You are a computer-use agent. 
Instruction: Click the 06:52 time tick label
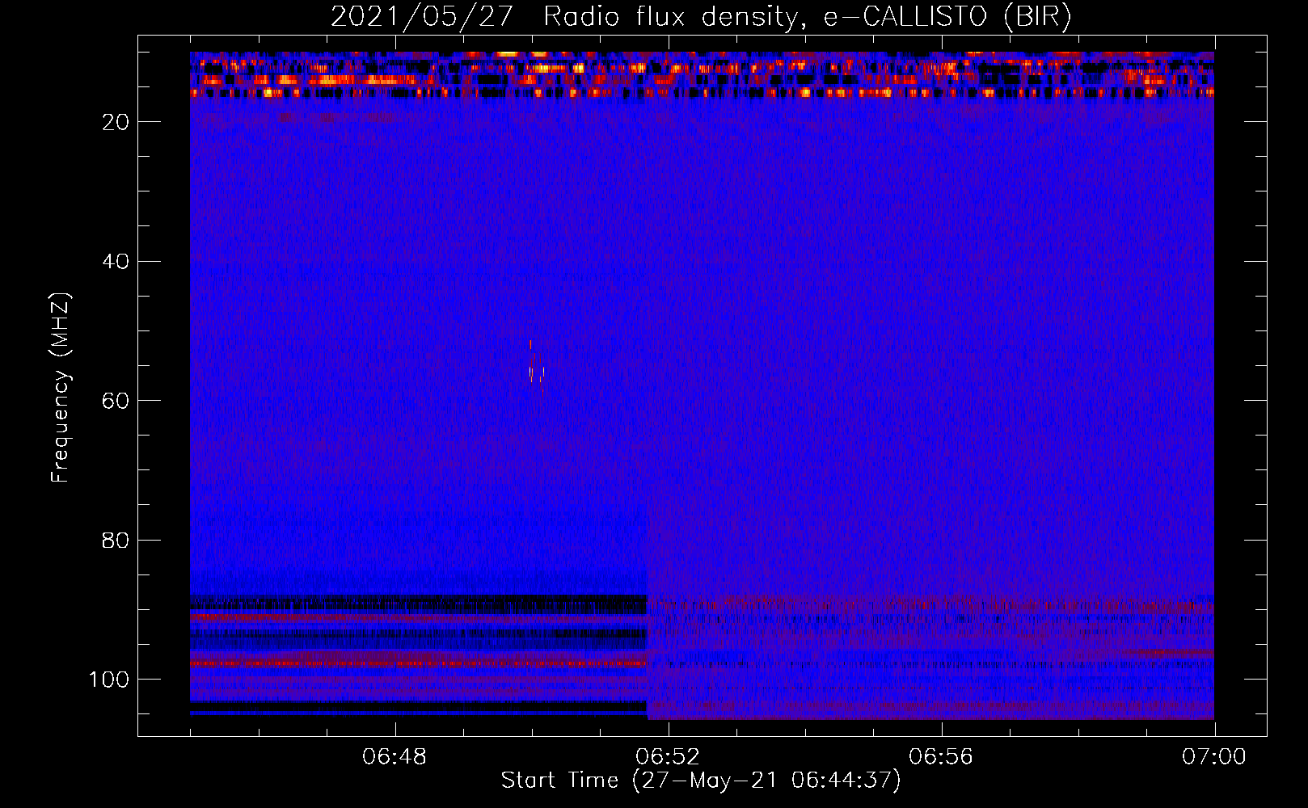(668, 757)
